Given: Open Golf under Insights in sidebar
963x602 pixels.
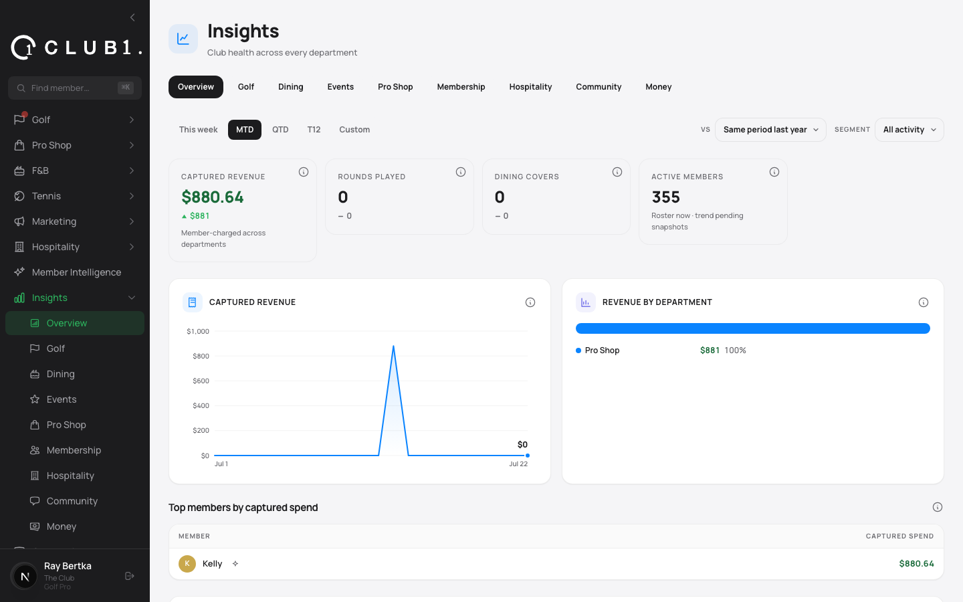Looking at the screenshot, I should click(75, 348).
